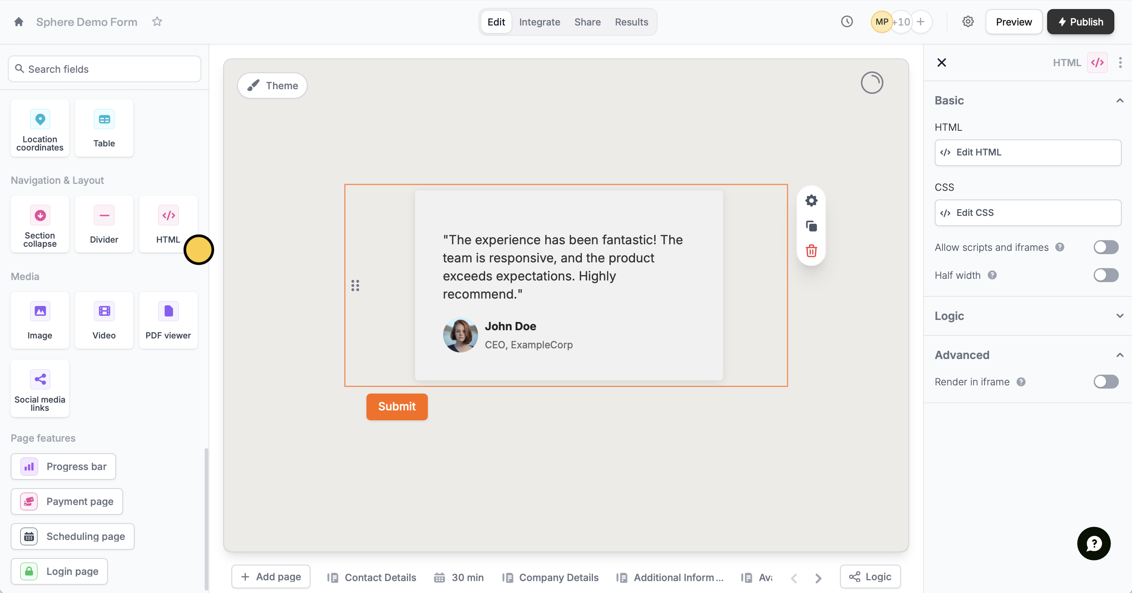
Task: Open version history clock icon
Action: [x=846, y=22]
